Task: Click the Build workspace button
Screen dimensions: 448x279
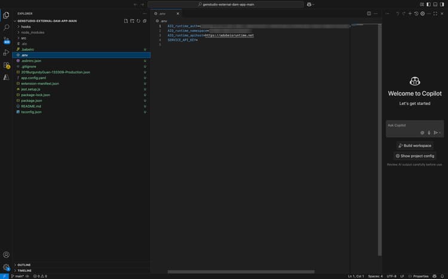Action: coord(415,145)
